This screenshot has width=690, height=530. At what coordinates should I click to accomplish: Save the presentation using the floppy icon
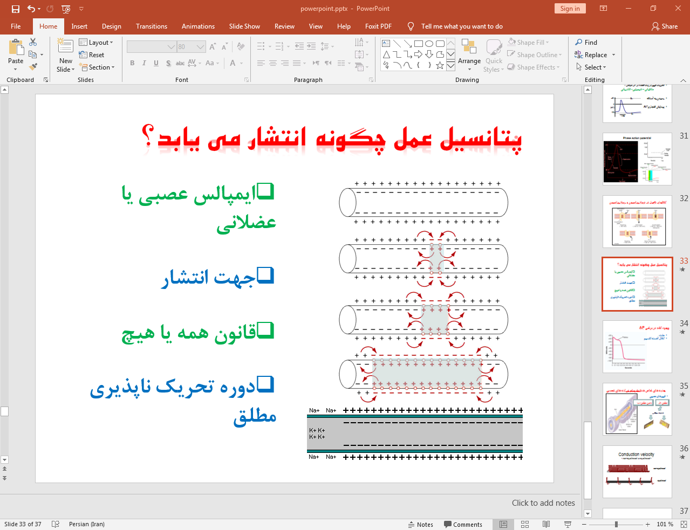click(x=15, y=9)
